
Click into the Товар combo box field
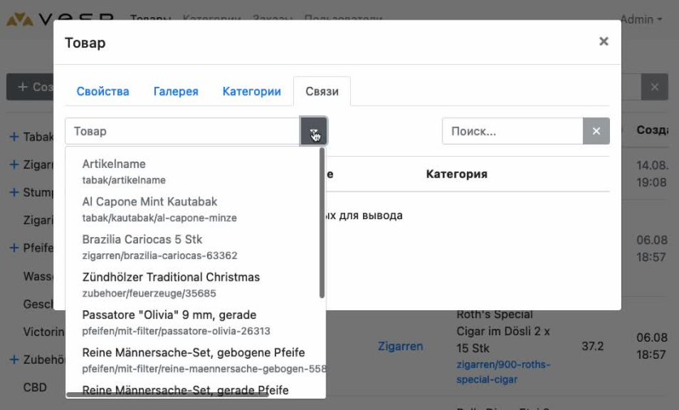point(182,132)
